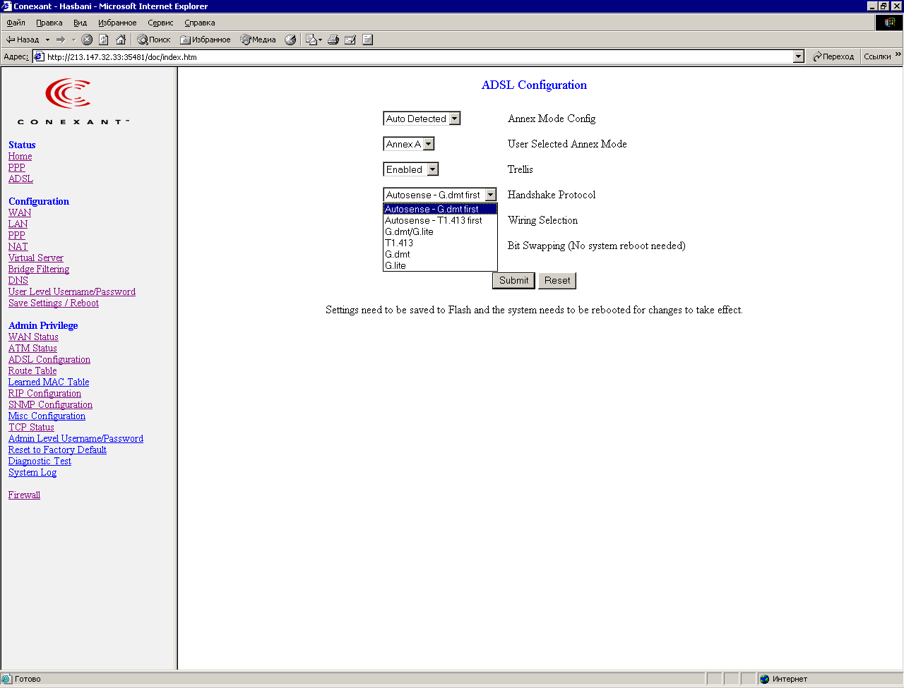The width and height of the screenshot is (904, 688).
Task: Expand the address bar dropdown
Action: (799, 56)
